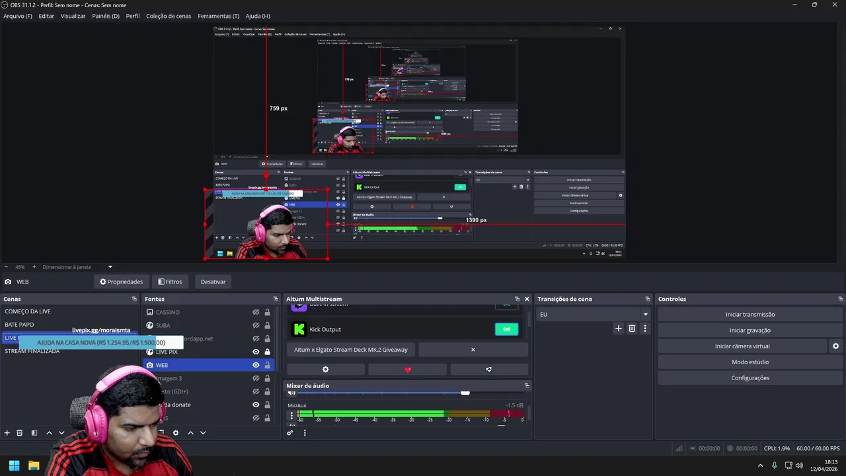The image size is (846, 476).
Task: Adjust the audio mixer volume slider
Action: point(465,393)
